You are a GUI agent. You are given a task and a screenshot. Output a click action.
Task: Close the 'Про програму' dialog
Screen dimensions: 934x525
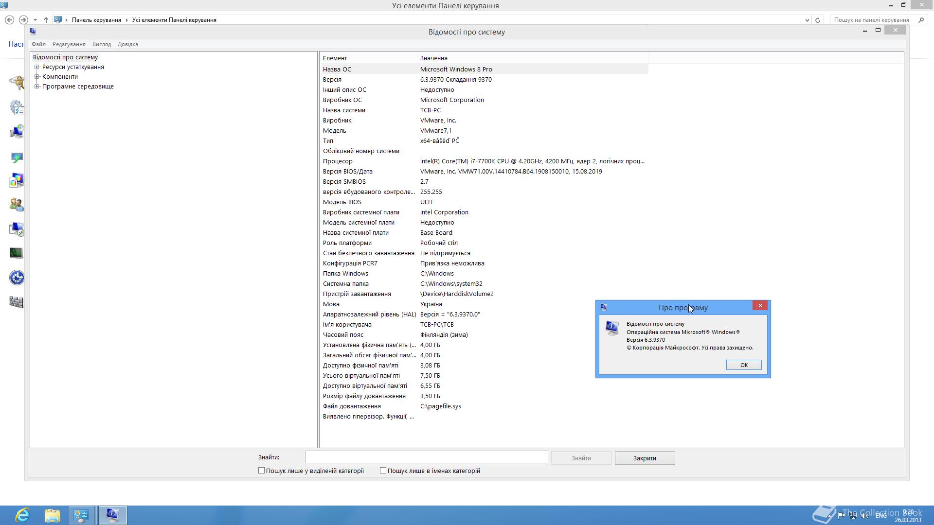[760, 305]
